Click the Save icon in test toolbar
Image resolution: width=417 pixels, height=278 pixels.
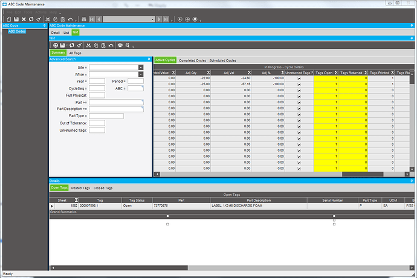point(62,45)
